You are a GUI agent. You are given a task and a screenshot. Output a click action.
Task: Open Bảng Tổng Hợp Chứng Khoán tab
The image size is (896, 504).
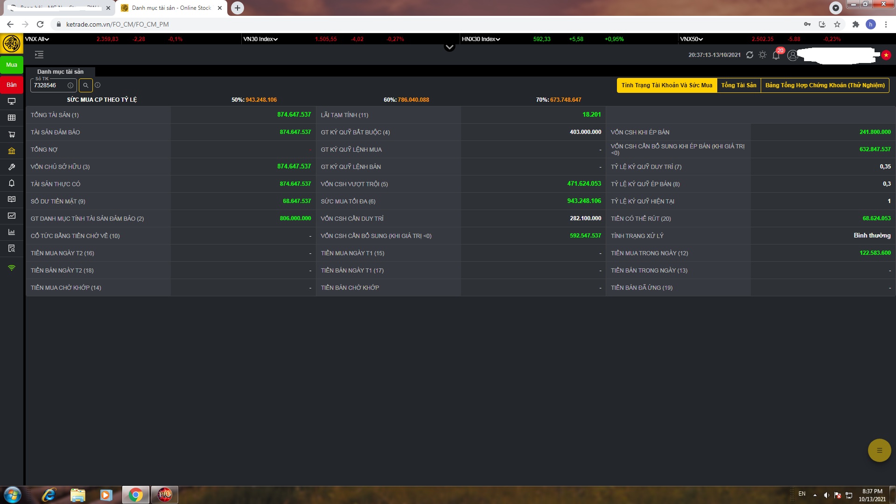pos(825,85)
